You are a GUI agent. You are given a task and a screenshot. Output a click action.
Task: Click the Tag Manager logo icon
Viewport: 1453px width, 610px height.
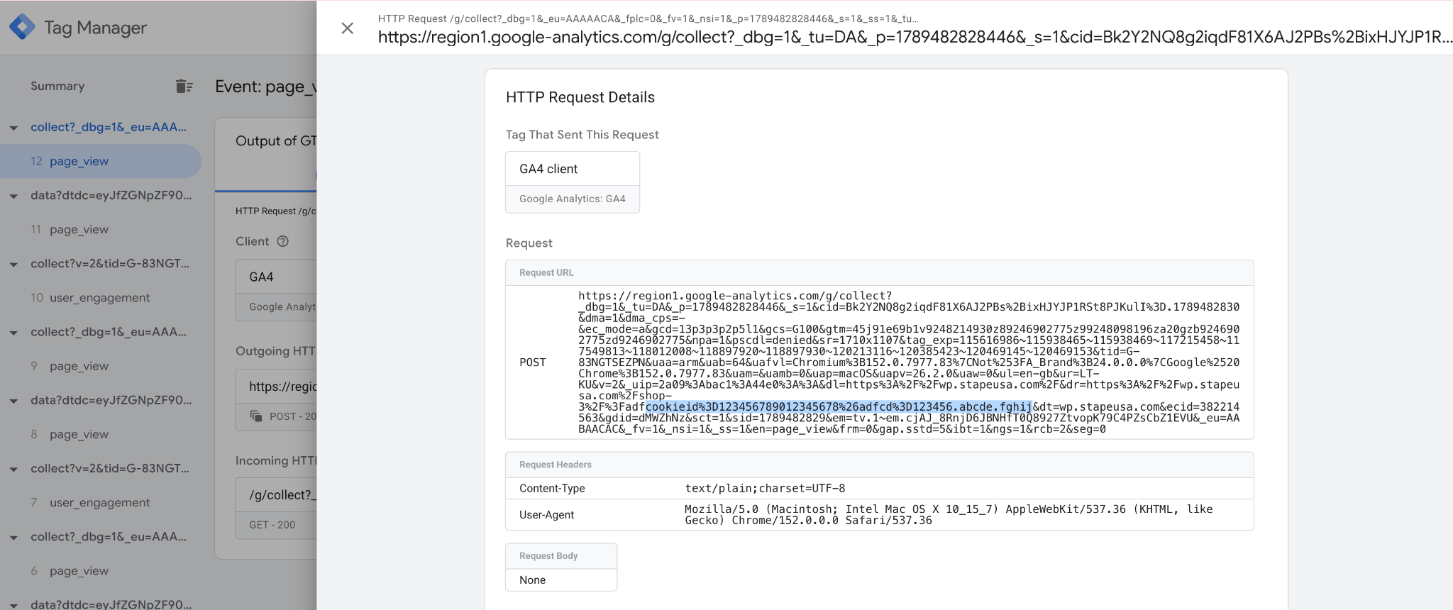point(22,27)
